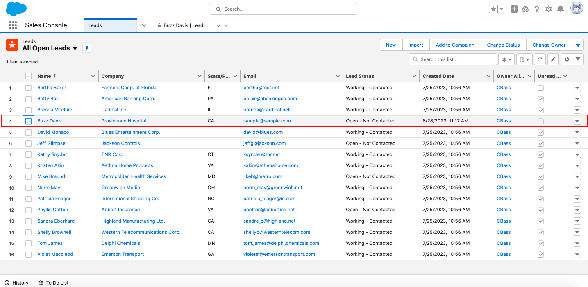Open Sandra Eberhard lead link
Image resolution: width=588 pixels, height=287 pixels.
coord(56,221)
